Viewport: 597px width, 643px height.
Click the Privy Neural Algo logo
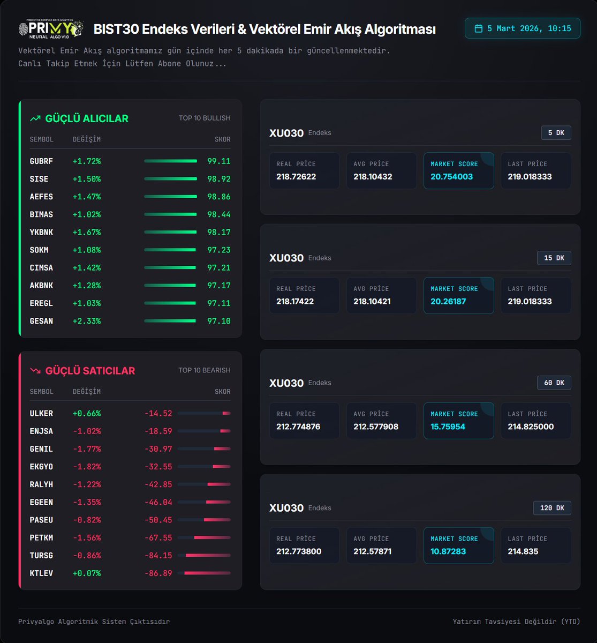coord(51,28)
